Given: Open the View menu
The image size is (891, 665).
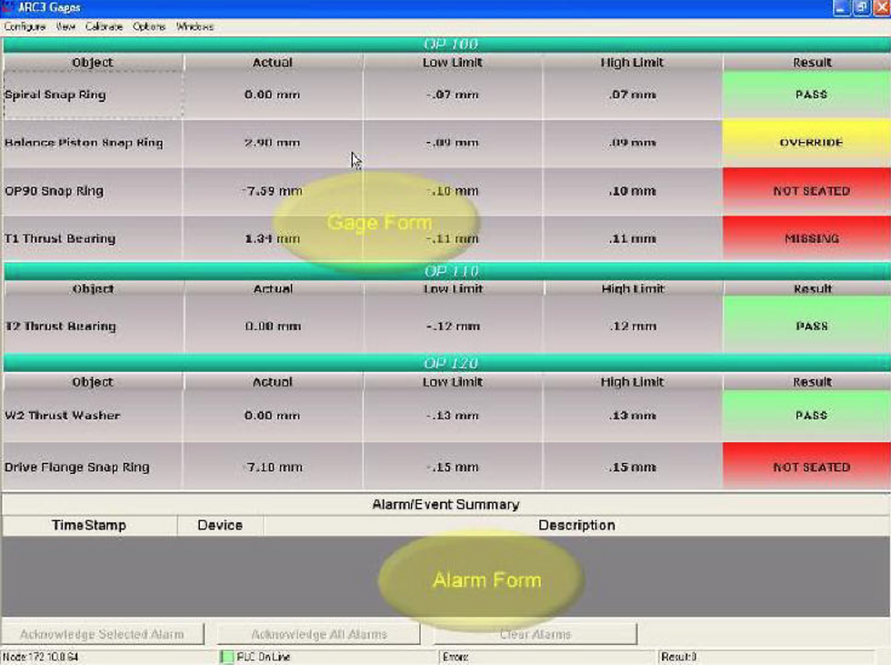Looking at the screenshot, I should click(x=65, y=26).
